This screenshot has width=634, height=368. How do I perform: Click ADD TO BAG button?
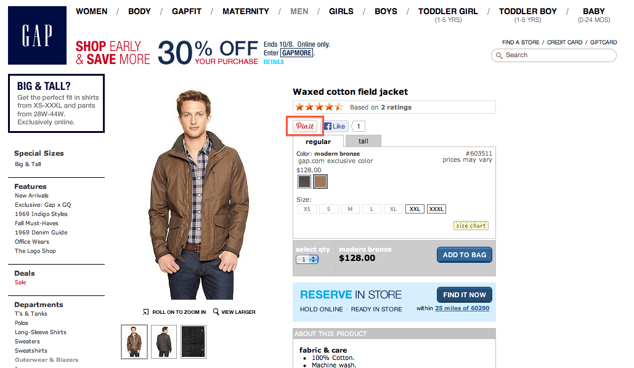coord(464,255)
